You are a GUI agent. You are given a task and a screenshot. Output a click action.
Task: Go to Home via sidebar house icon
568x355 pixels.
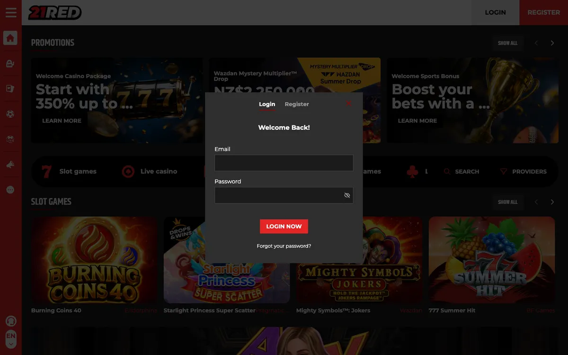[10, 38]
